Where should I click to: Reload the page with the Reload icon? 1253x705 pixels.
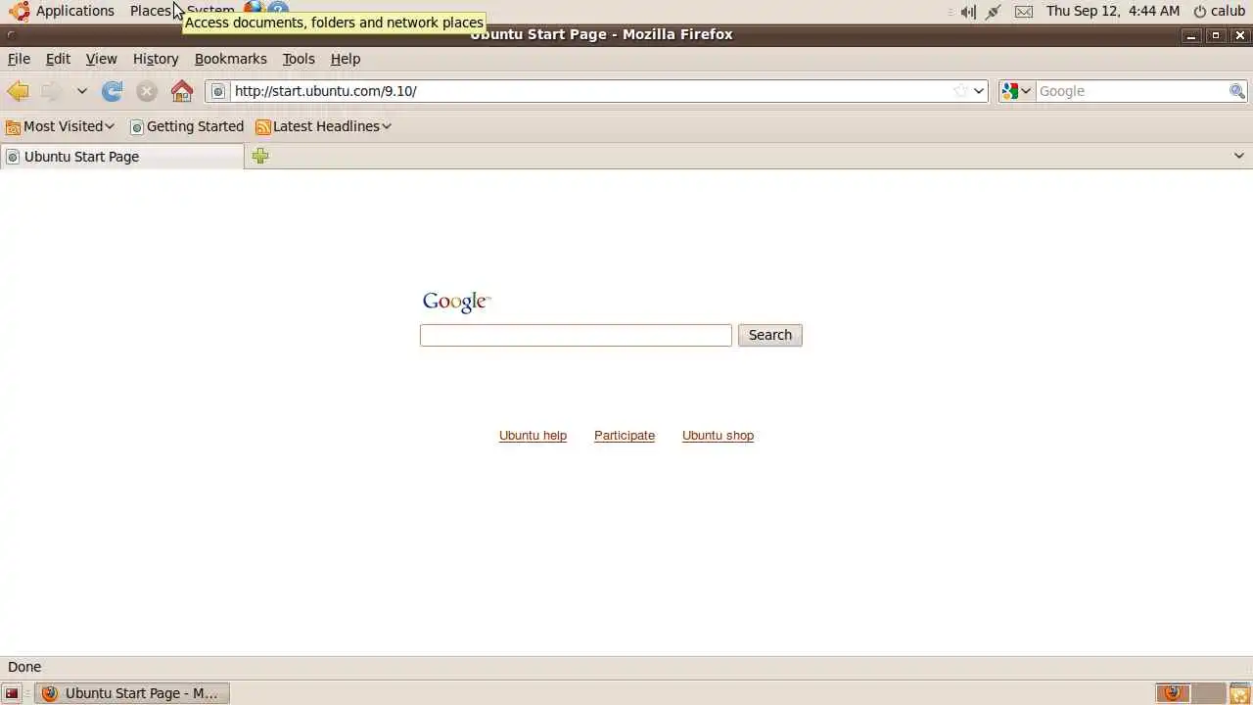113,91
